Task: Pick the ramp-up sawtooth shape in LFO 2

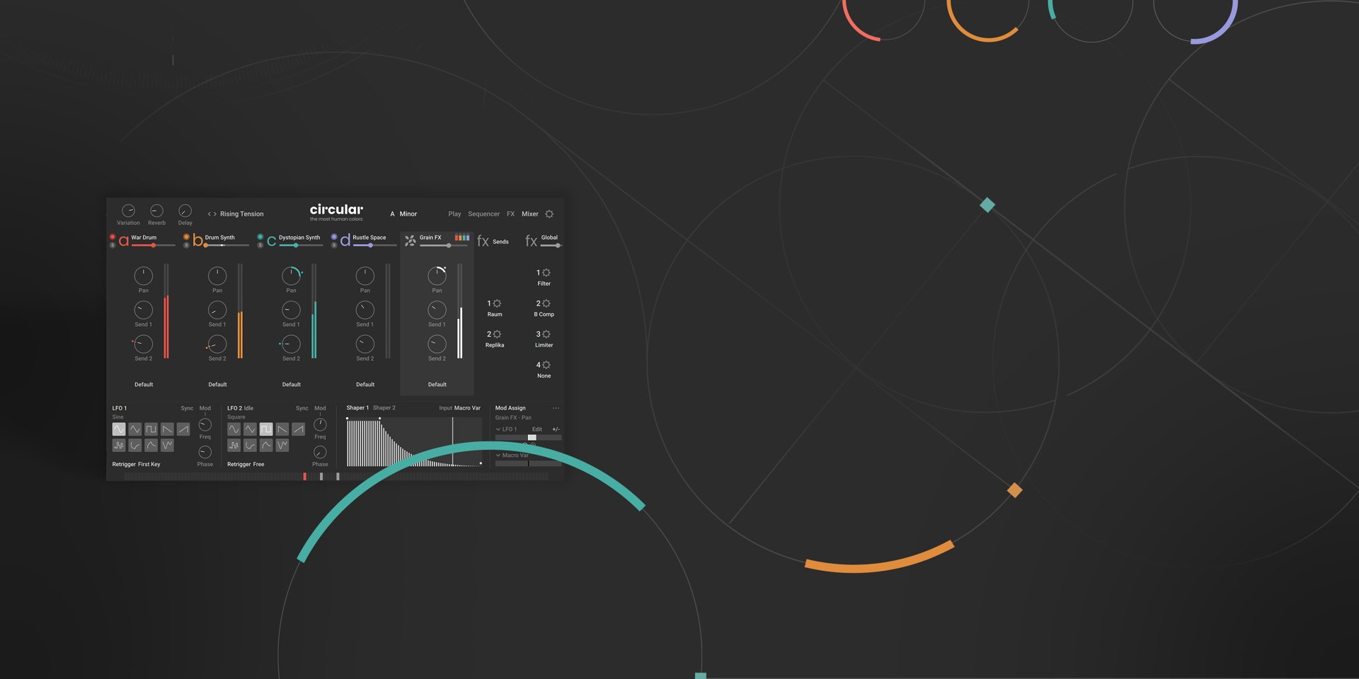Action: [298, 429]
